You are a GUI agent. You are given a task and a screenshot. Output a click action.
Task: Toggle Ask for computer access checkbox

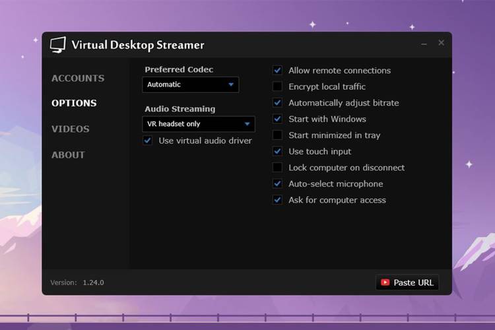277,200
